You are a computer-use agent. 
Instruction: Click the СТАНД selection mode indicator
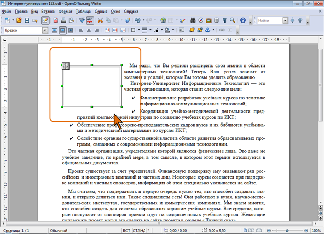point(140,230)
